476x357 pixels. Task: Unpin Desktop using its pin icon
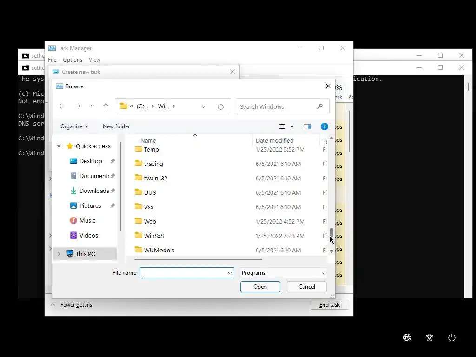pos(112,161)
